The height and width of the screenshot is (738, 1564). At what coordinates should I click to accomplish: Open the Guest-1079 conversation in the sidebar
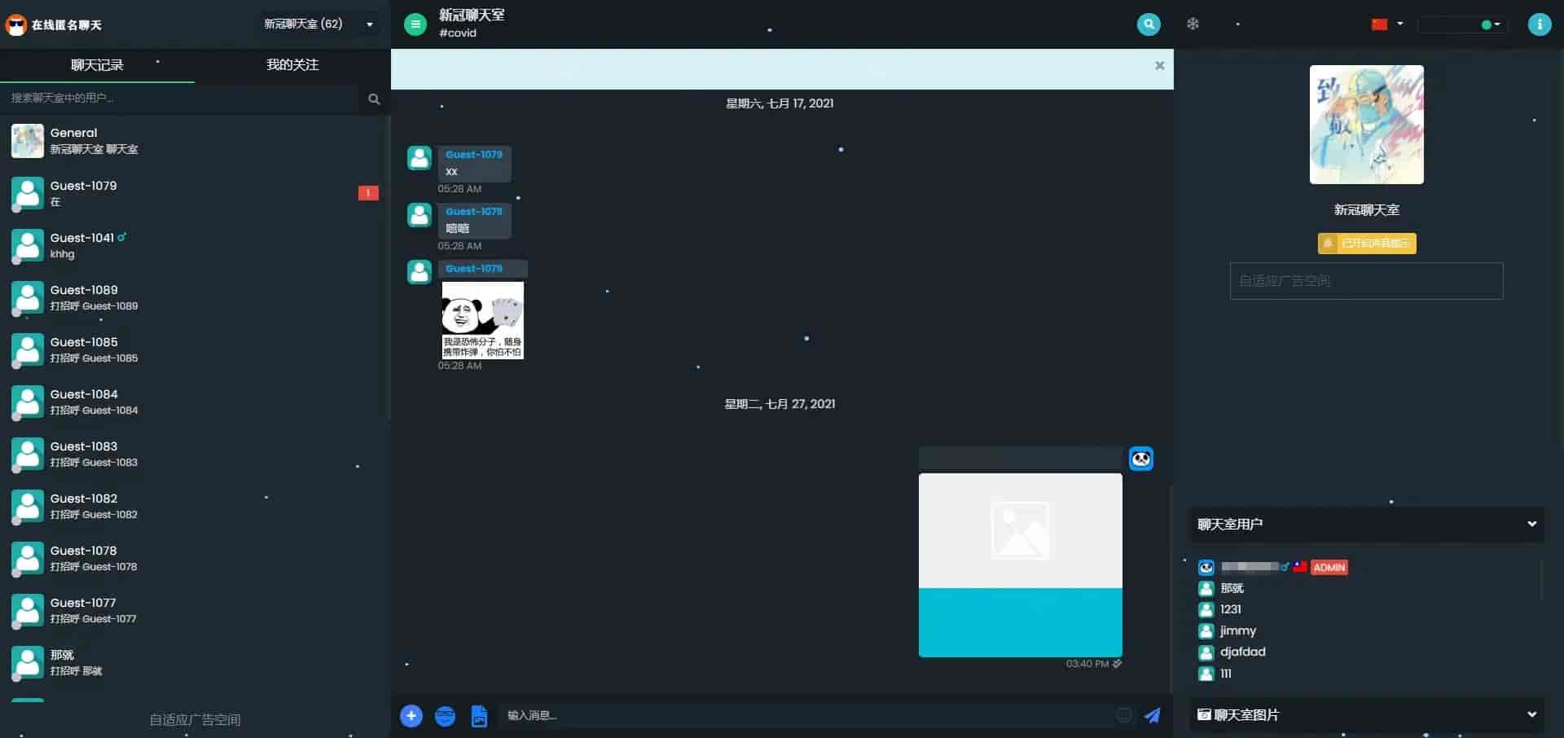pos(195,193)
